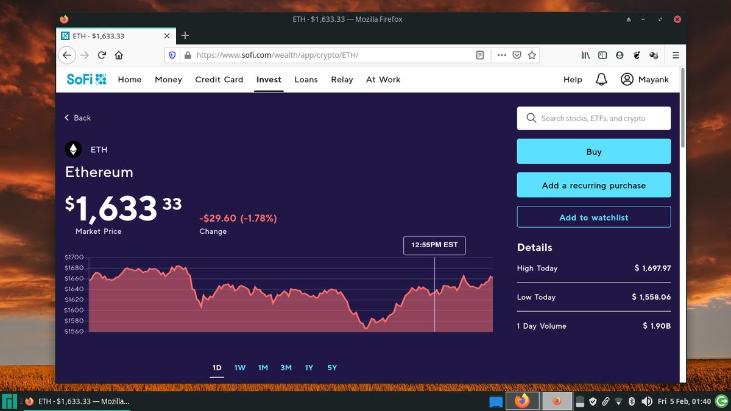Viewport: 731px width, 411px height.
Task: Open the Firefox Library icon
Action: pyautogui.click(x=585, y=55)
